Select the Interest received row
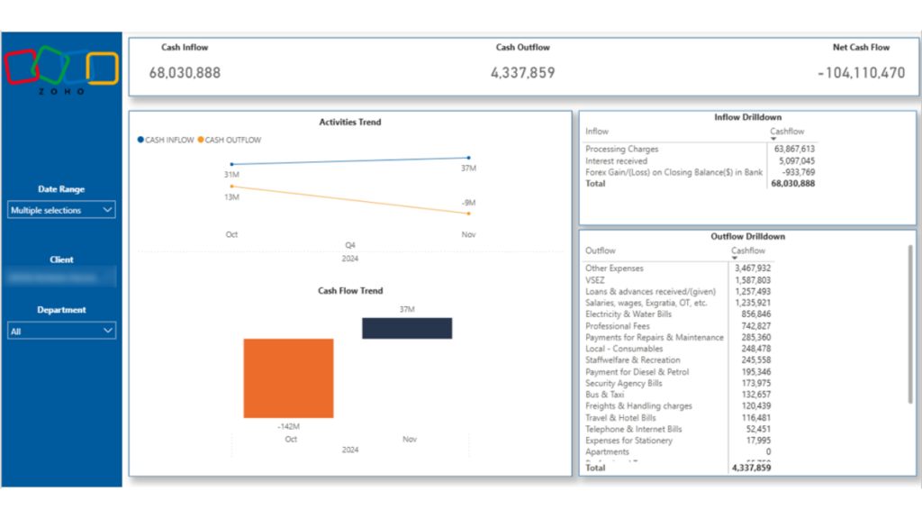Screen dimensions: 922x519 [x=617, y=160]
